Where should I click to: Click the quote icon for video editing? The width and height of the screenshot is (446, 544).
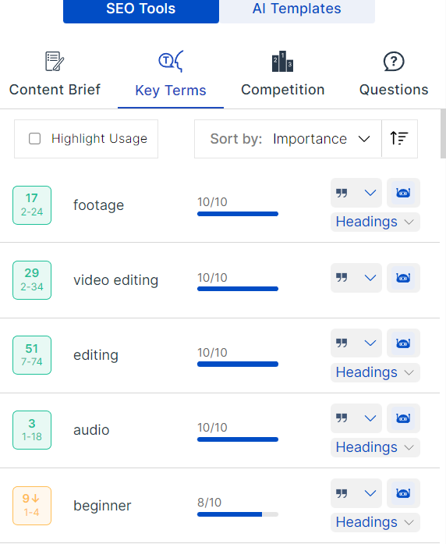coord(342,278)
